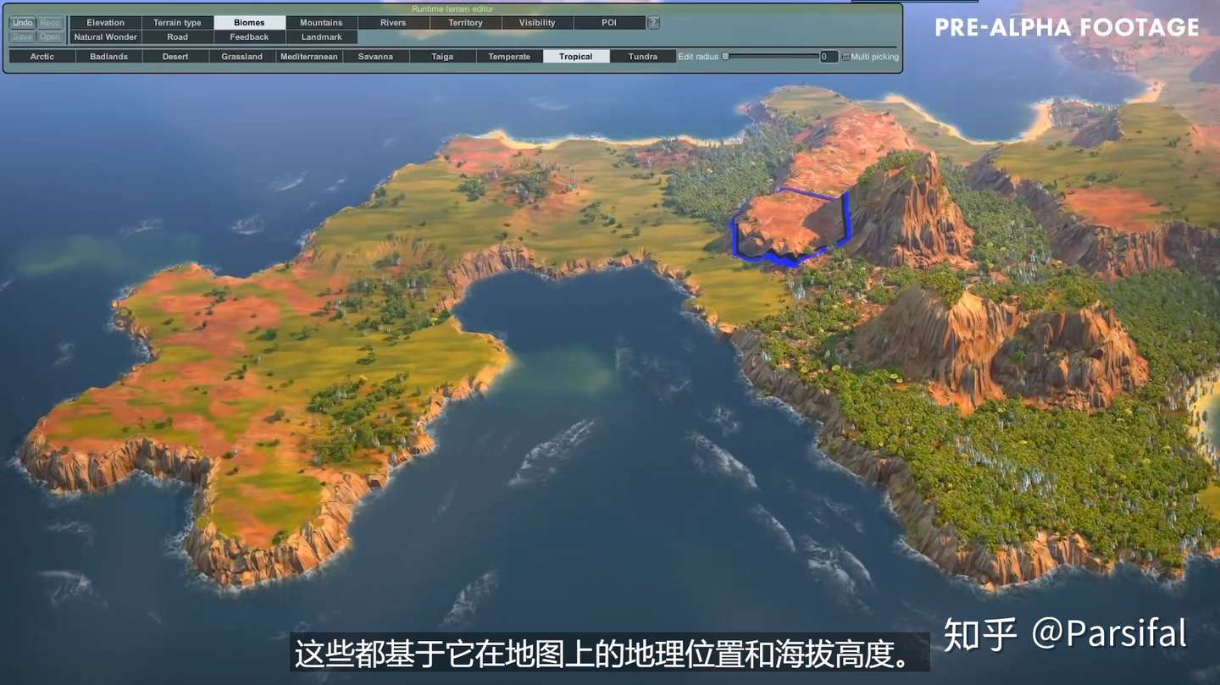Open the Natural Wonder tab
Screen dimensions: 1220x685
click(x=105, y=37)
